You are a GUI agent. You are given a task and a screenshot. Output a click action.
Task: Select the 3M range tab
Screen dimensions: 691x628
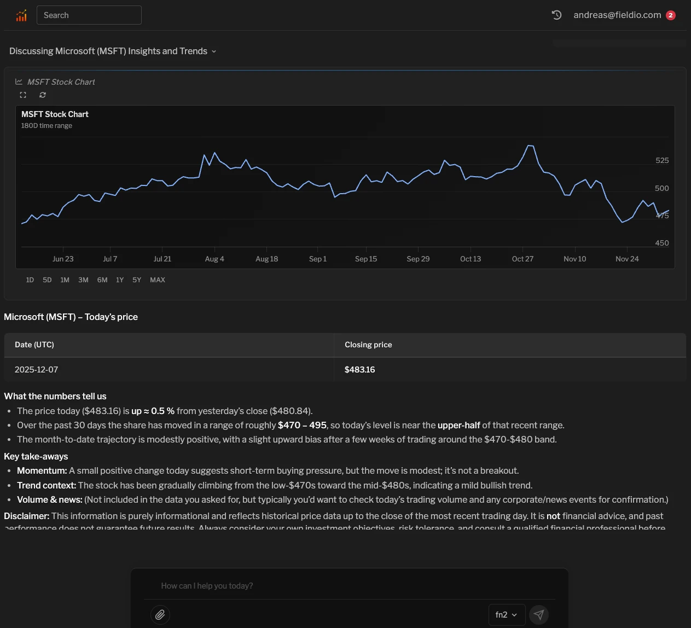point(83,280)
